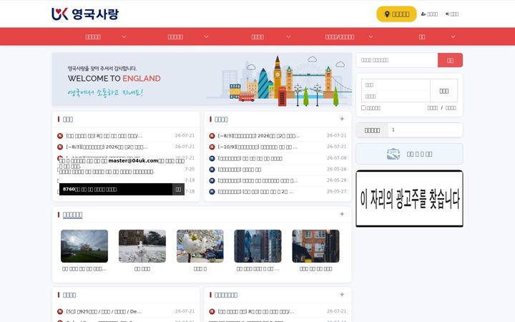This screenshot has height=322, width=515.
Task: Open second label in red navigation bar
Action: [x=175, y=36]
